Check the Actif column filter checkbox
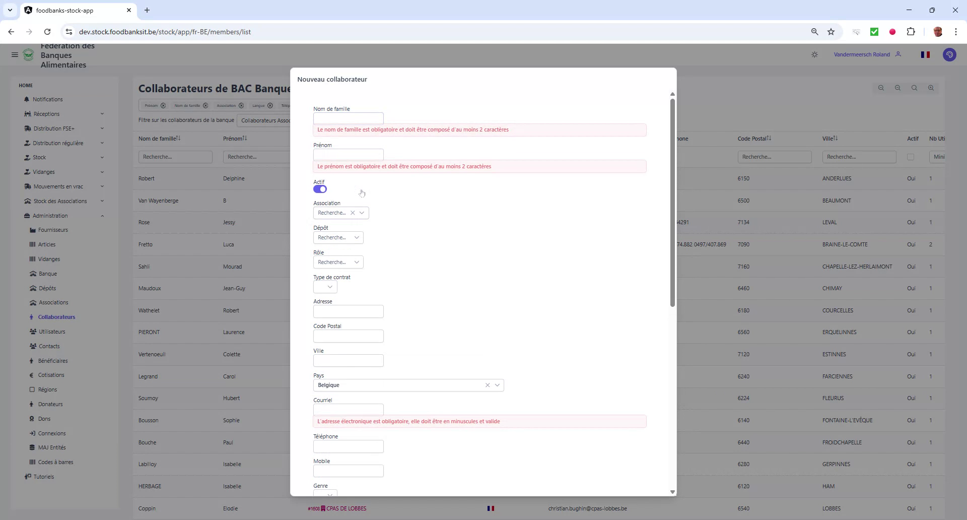Viewport: 967px width, 520px height. pyautogui.click(x=911, y=157)
